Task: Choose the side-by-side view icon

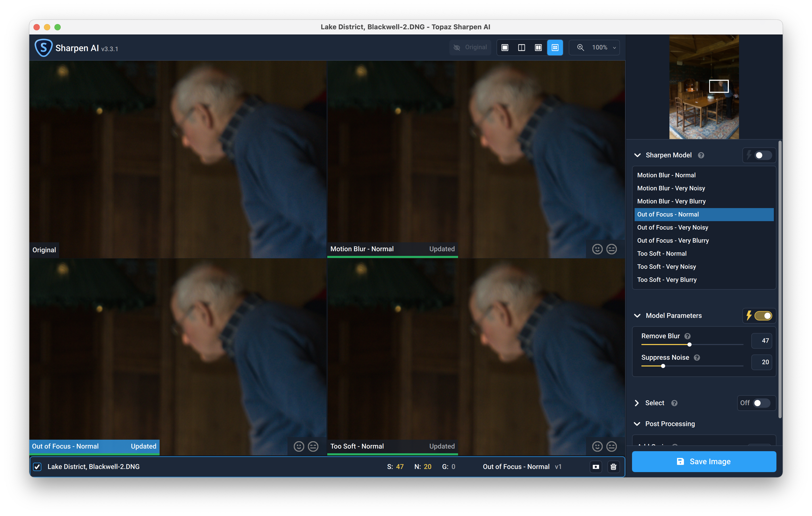Action: point(538,48)
